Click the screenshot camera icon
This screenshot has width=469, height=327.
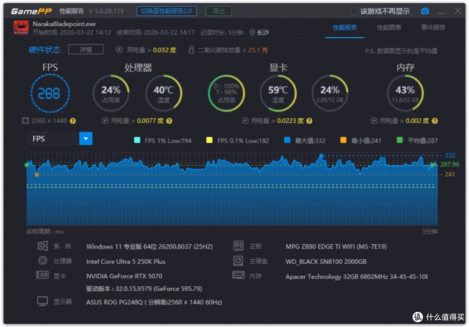tap(425, 11)
